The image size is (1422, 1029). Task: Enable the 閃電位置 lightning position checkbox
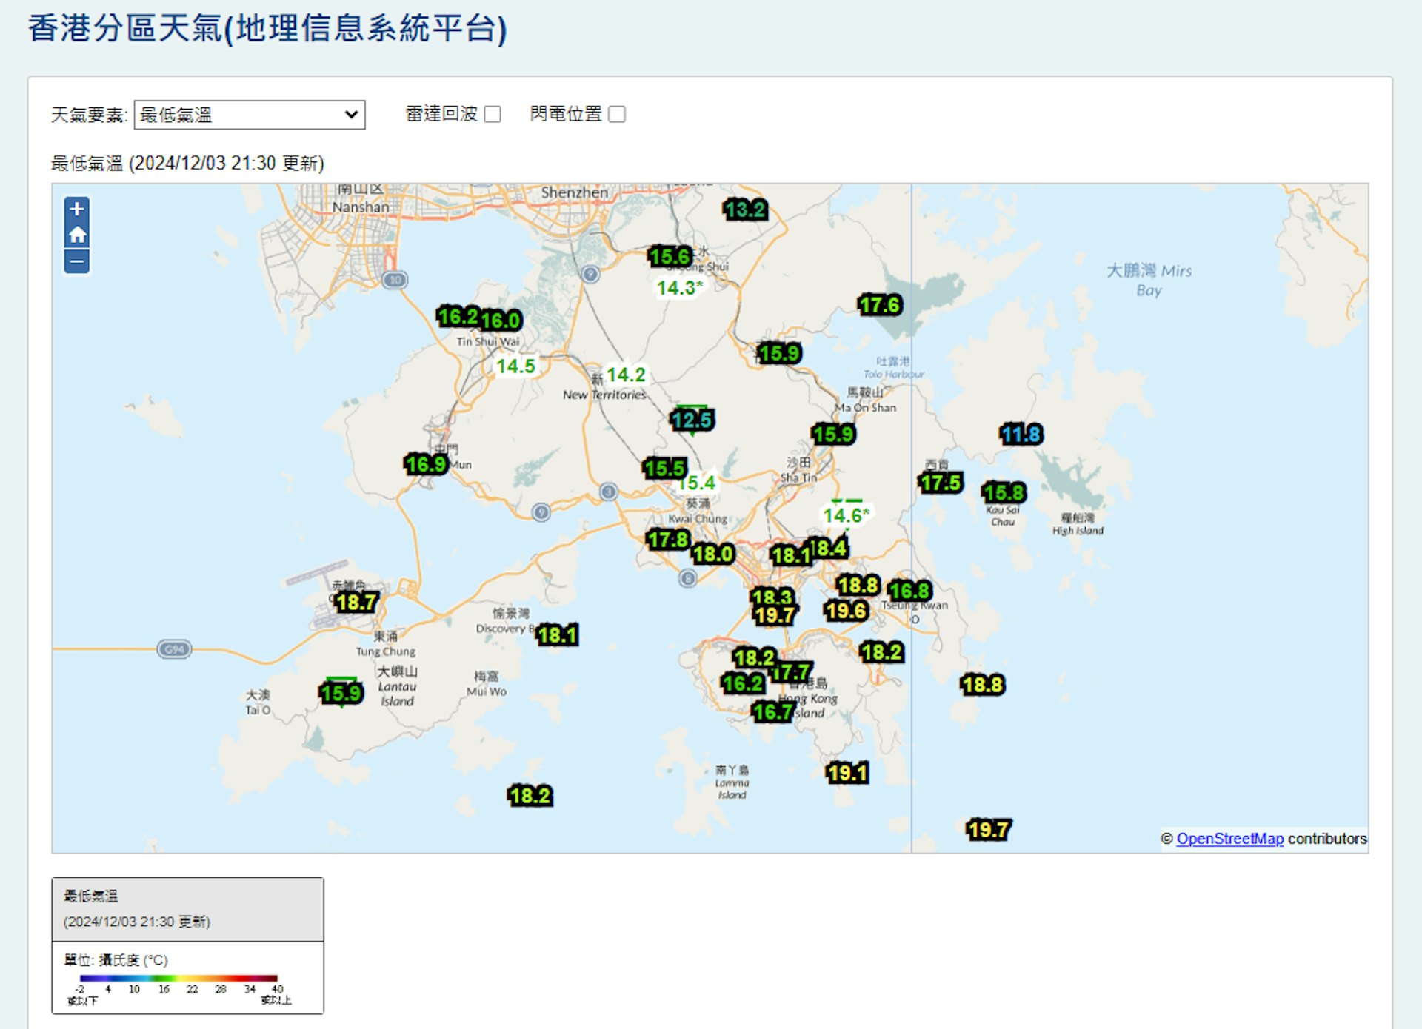tap(618, 114)
